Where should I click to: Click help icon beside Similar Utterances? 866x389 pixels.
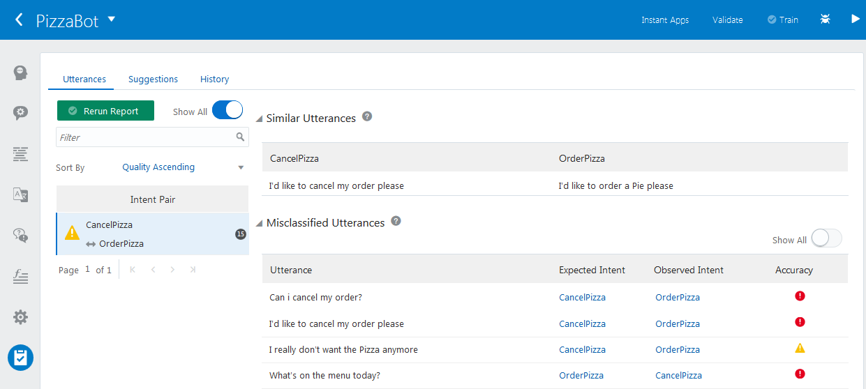[x=367, y=117]
